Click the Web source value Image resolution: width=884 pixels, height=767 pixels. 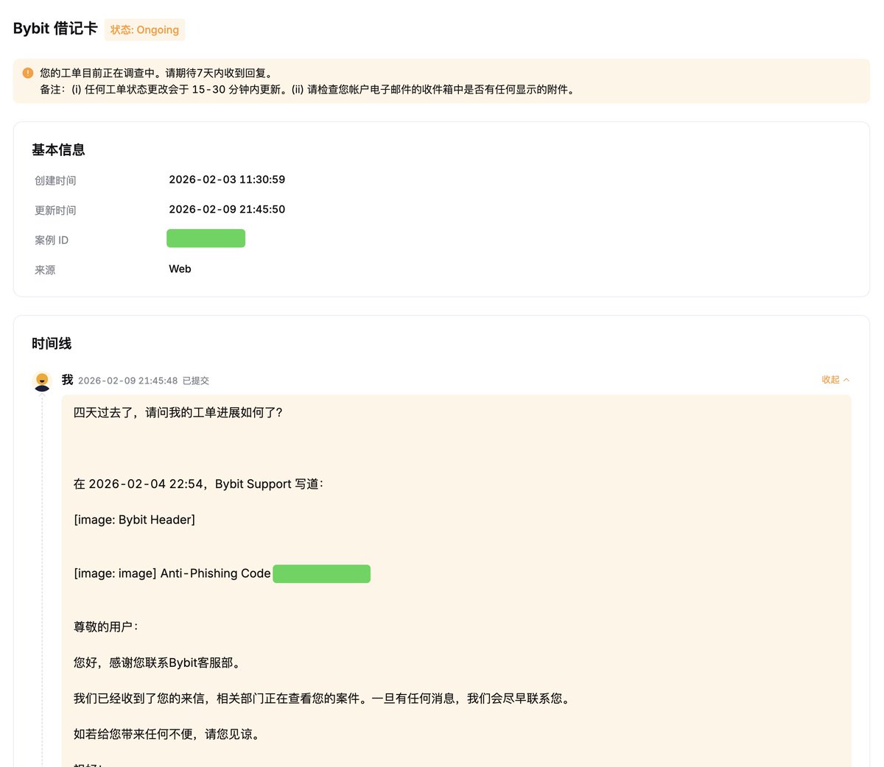[x=180, y=269]
